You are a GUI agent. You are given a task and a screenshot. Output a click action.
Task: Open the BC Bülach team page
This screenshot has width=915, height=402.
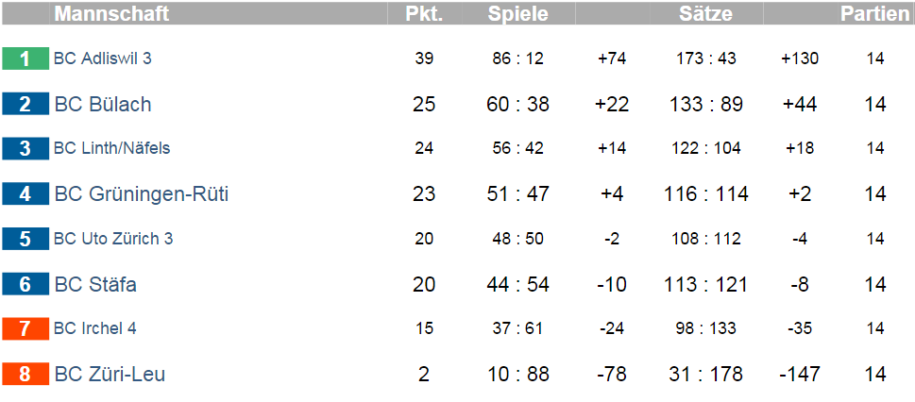pos(103,104)
